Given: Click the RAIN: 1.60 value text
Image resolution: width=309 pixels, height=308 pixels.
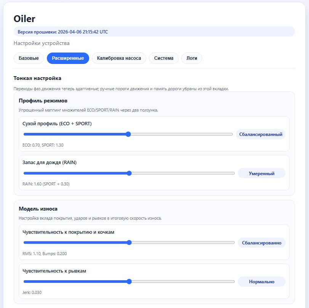Looking at the screenshot, I should tap(46, 184).
